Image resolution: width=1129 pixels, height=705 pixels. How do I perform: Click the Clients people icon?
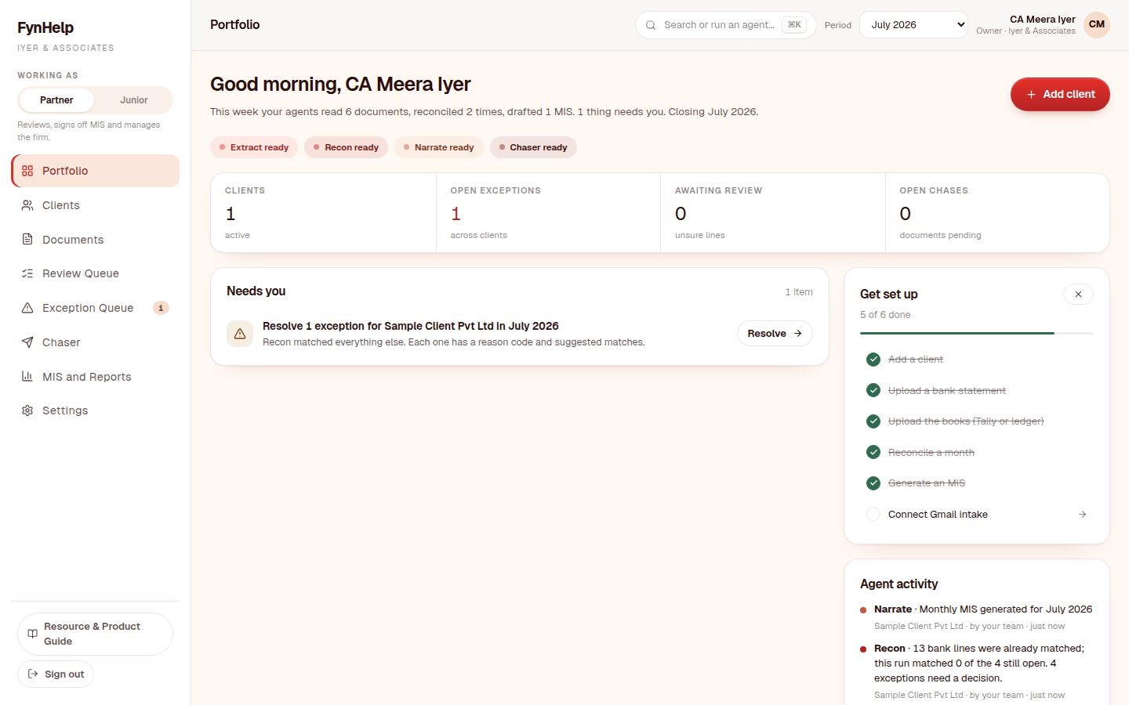[x=27, y=205]
